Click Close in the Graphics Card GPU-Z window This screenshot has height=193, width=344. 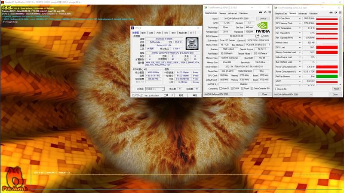click(264, 94)
